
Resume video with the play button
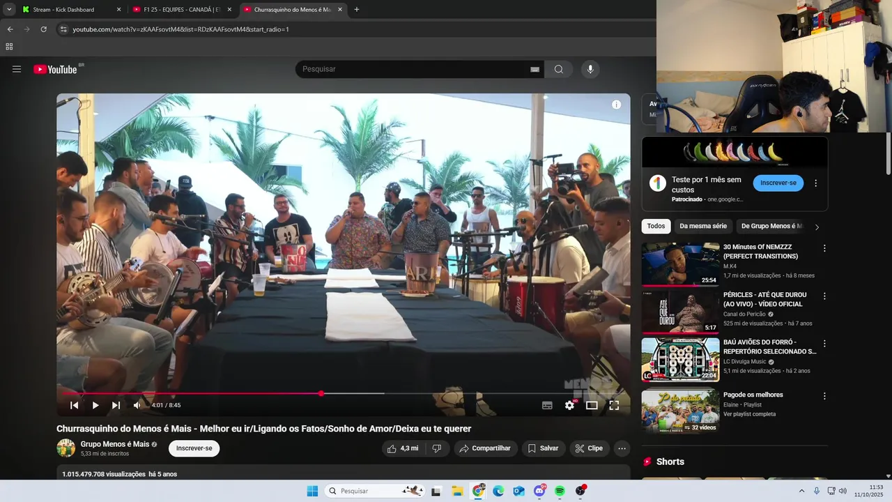95,405
